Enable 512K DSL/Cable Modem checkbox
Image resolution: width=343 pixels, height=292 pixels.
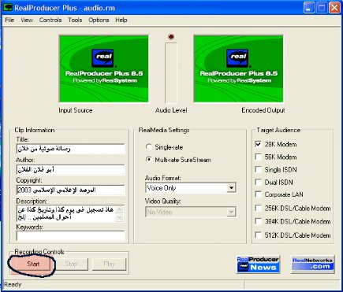coord(258,235)
